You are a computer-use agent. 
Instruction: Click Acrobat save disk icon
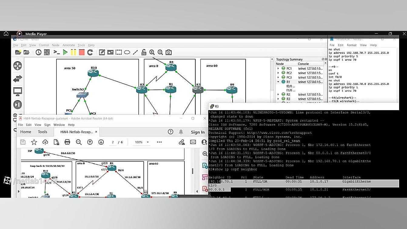click(x=23, y=142)
